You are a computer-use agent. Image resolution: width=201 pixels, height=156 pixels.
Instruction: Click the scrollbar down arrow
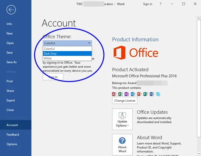click(x=199, y=153)
